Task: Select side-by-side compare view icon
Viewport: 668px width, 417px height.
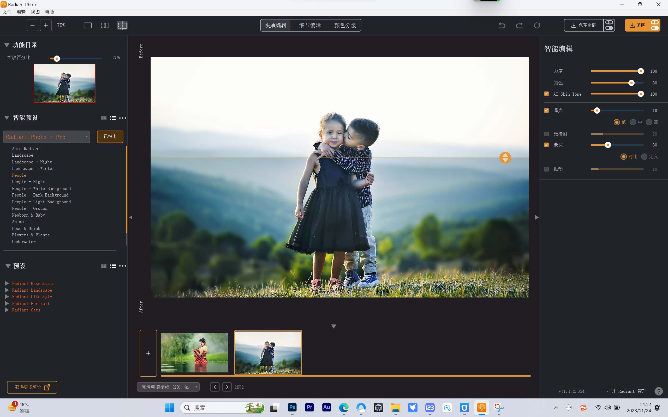Action: tap(105, 25)
